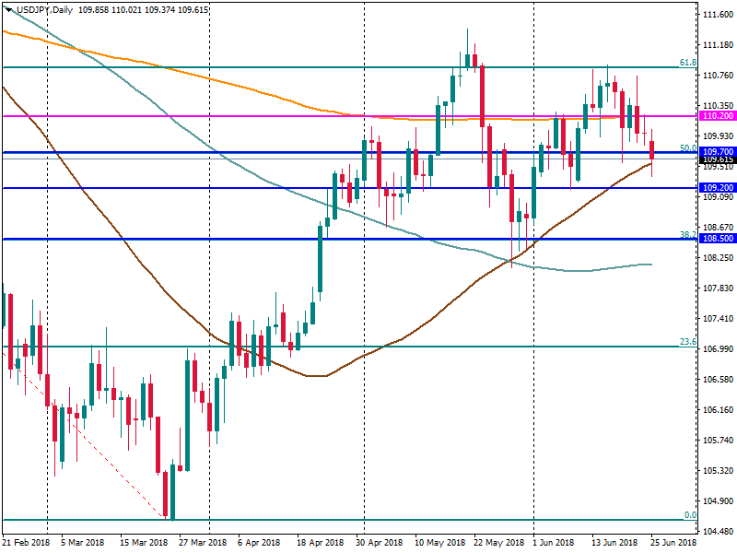Click the current price tag 109.615

coord(718,159)
